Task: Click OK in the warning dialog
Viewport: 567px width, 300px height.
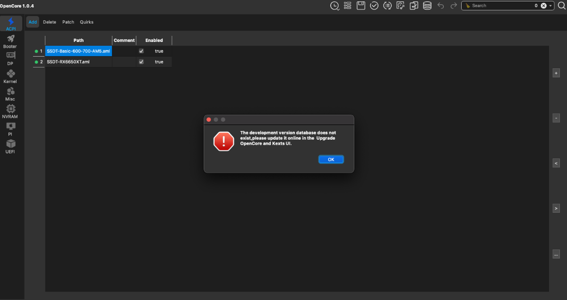Action: 331,159
